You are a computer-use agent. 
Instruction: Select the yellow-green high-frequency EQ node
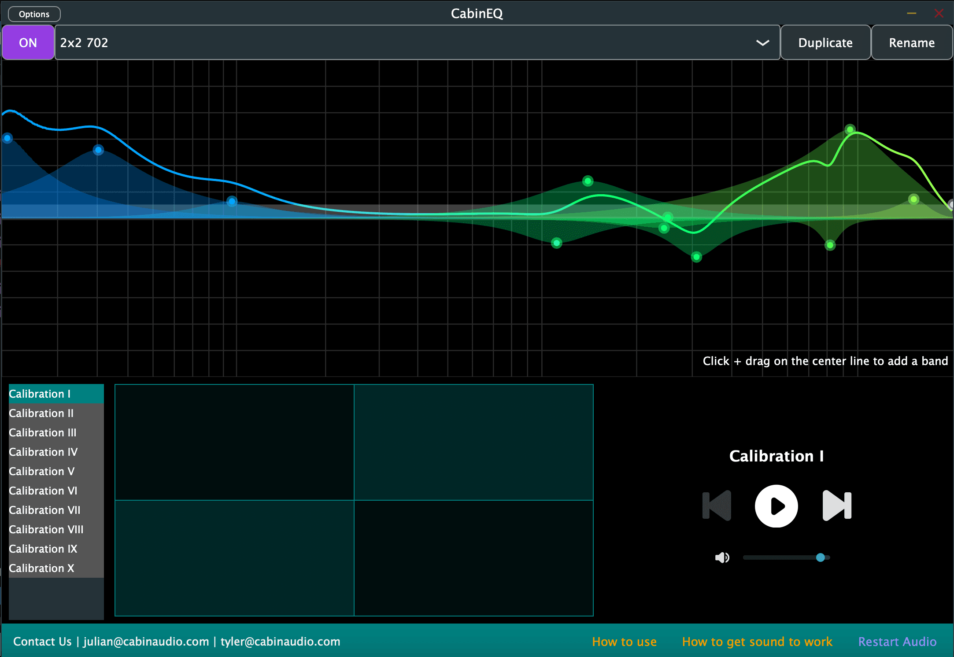(914, 199)
